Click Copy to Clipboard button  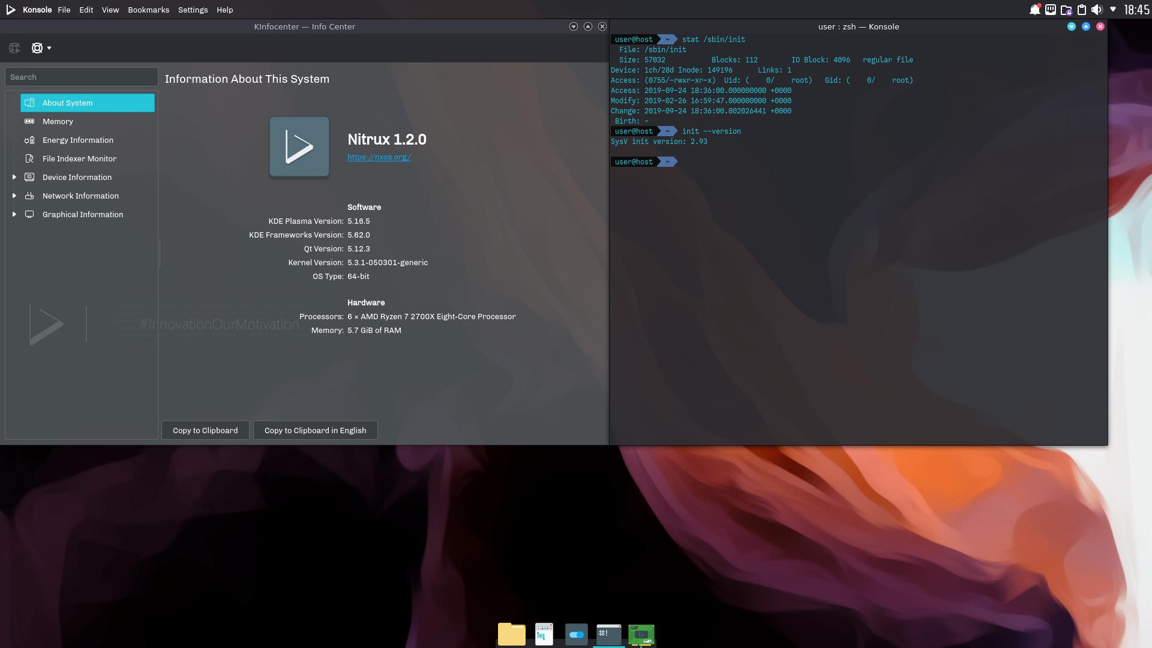pyautogui.click(x=205, y=430)
